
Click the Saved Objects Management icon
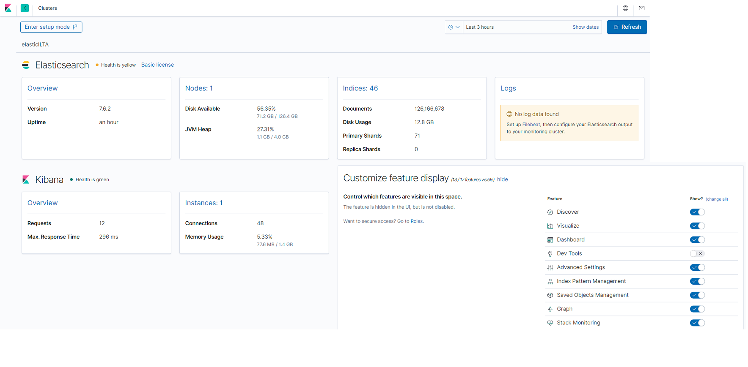[550, 295]
